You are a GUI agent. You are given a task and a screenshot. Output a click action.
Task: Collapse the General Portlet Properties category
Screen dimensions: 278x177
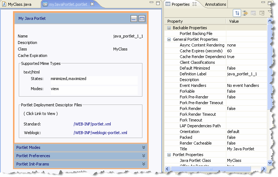point(169,39)
